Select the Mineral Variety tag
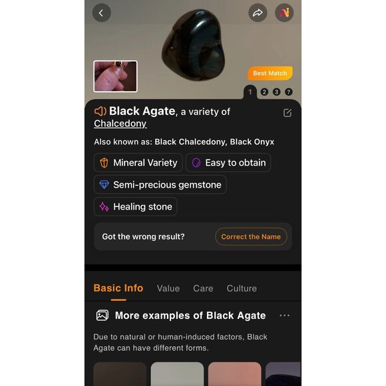The height and width of the screenshot is (386, 386). [138, 163]
